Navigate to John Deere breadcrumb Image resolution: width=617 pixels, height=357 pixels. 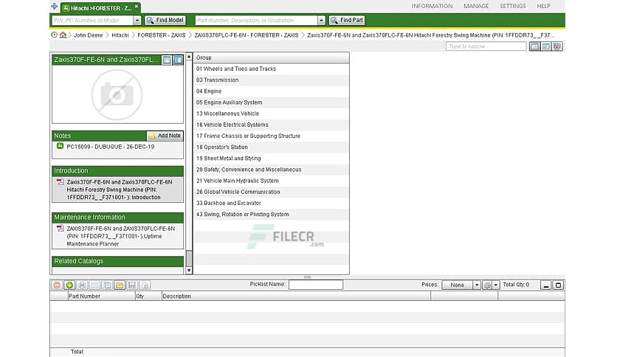(88, 35)
